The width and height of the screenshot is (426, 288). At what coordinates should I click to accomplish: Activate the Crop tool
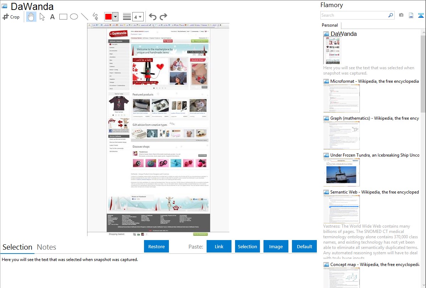(11, 17)
